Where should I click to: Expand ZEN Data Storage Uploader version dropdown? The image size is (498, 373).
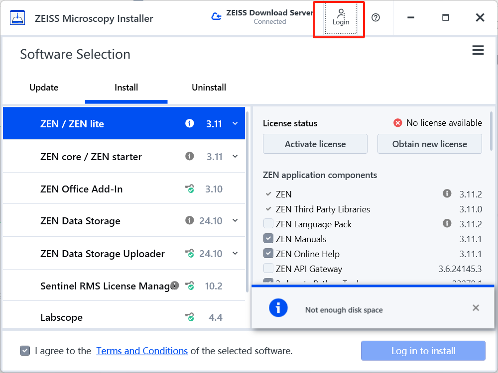pyautogui.click(x=235, y=254)
